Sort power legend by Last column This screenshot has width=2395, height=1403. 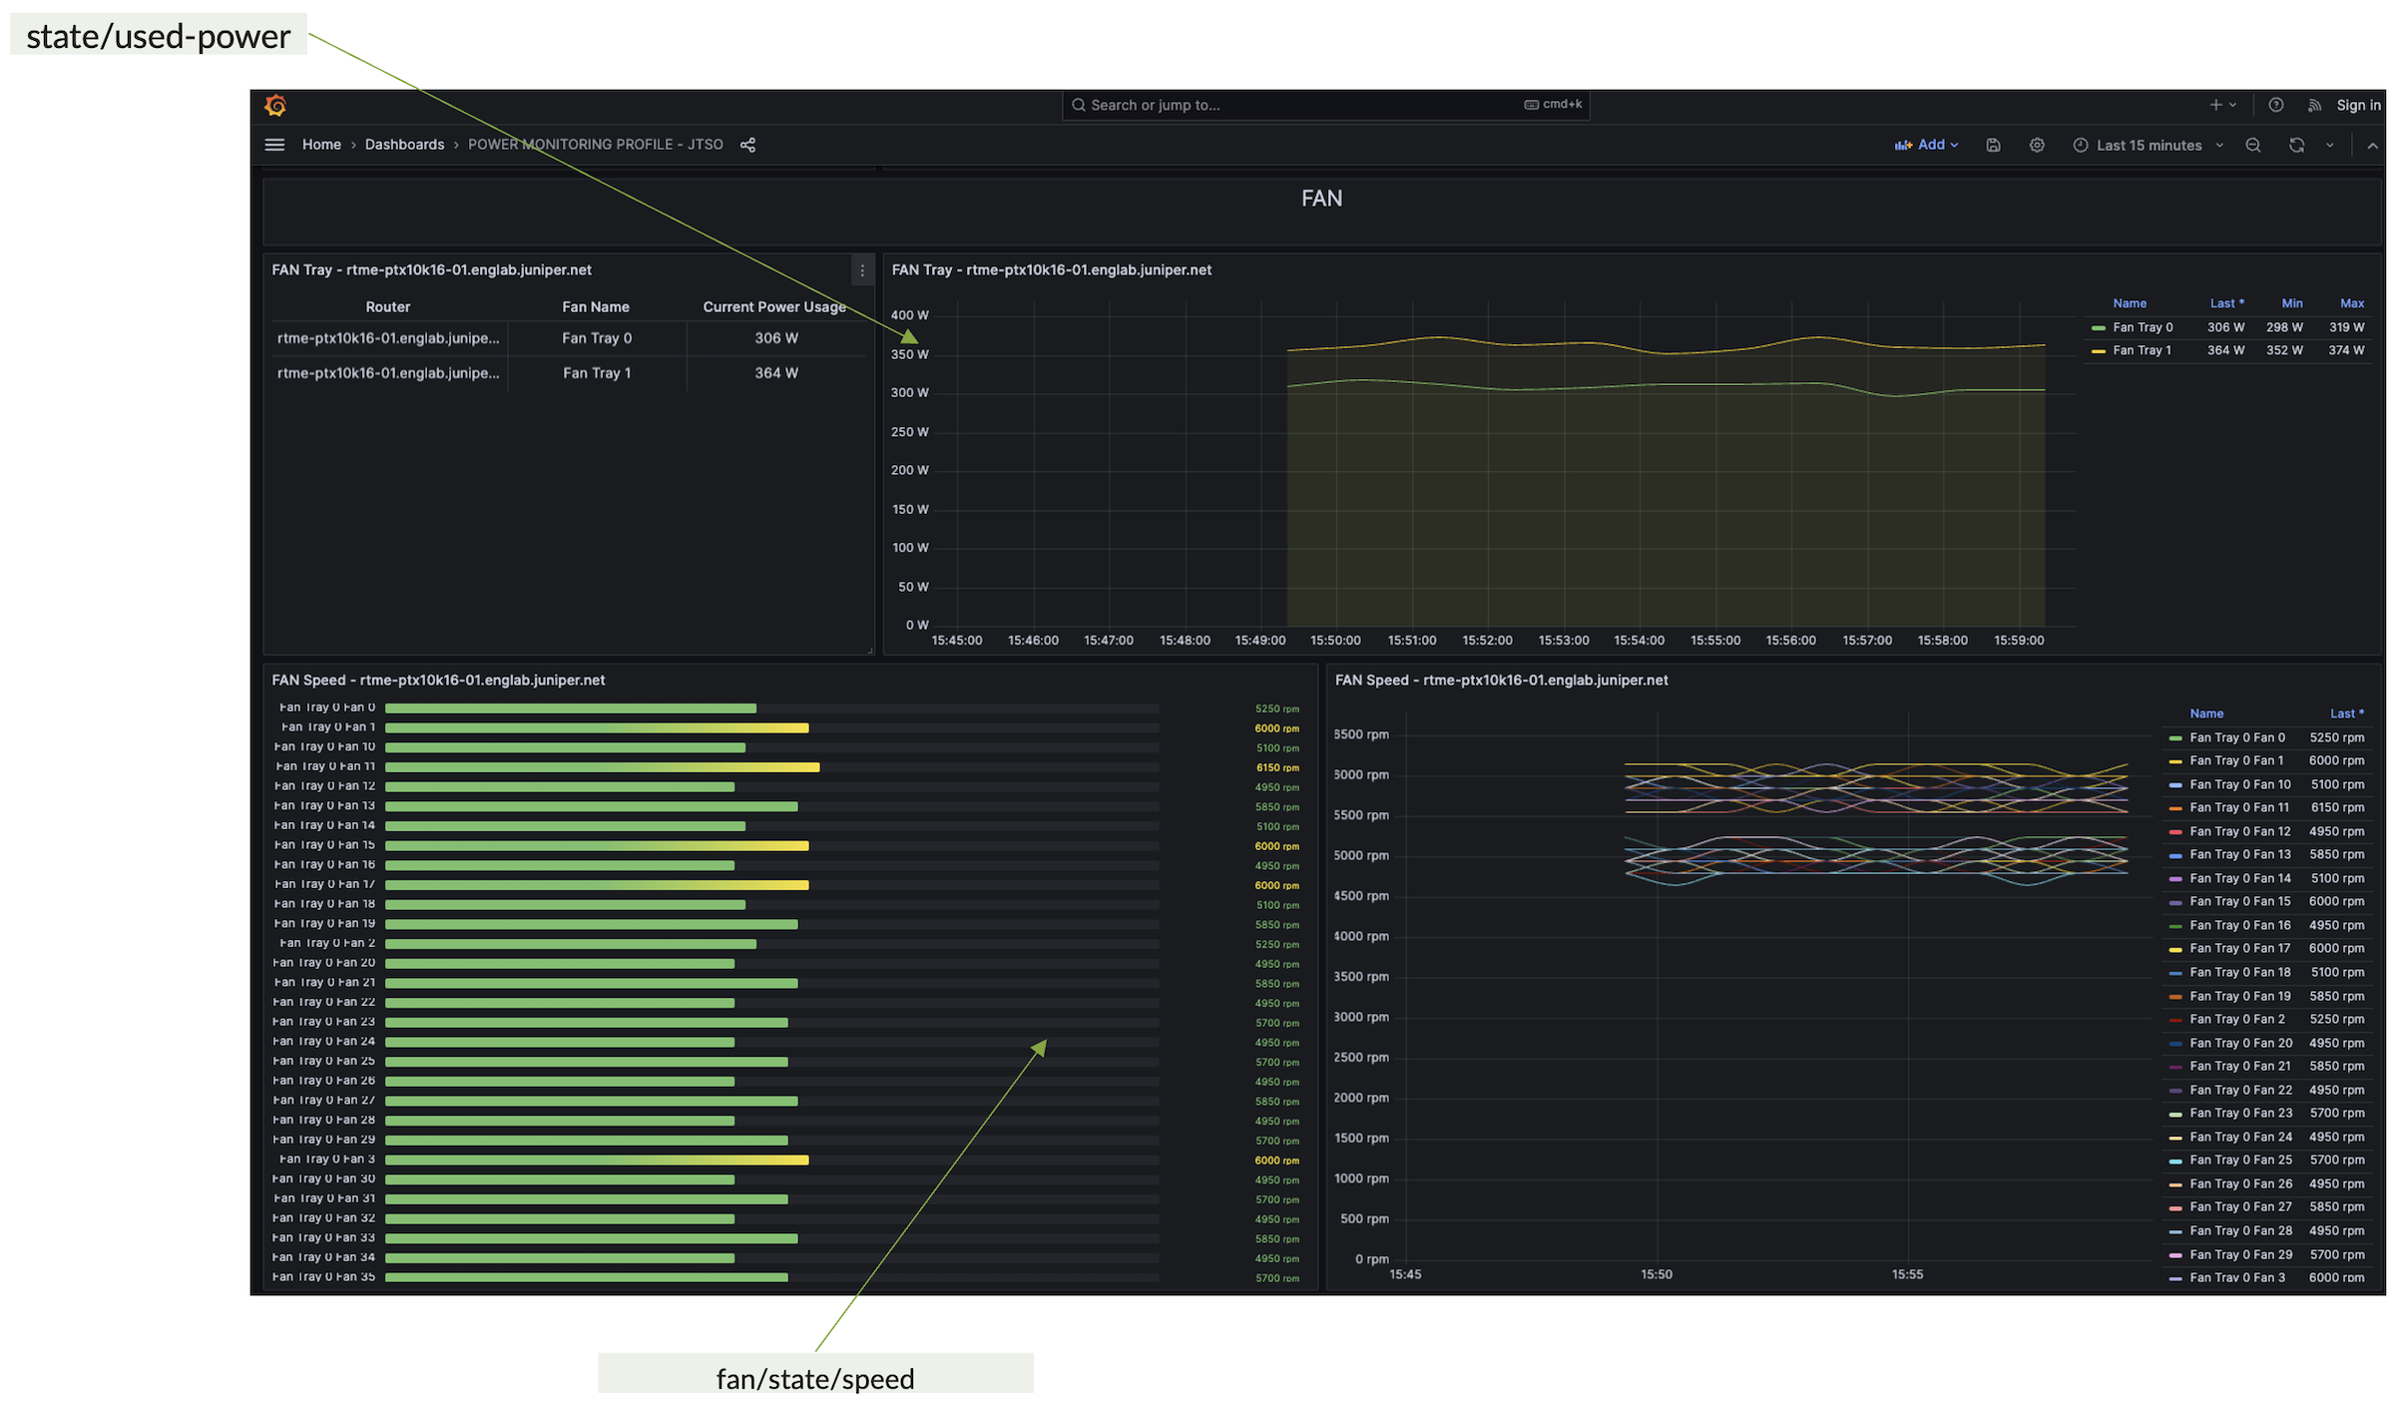(x=2226, y=303)
